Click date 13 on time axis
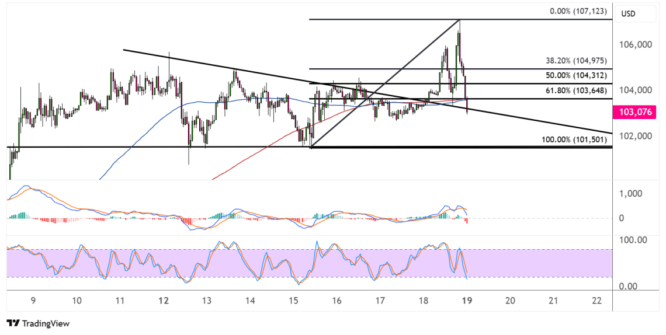 coord(206,301)
